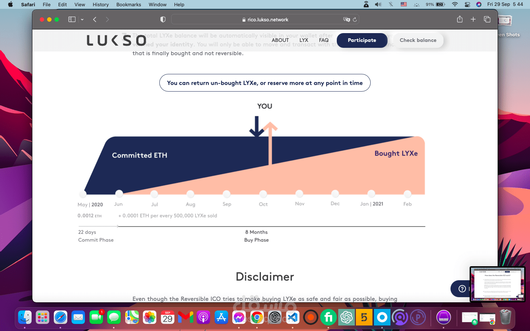Open the Bookmarks menu
The width and height of the screenshot is (530, 331).
tap(128, 4)
